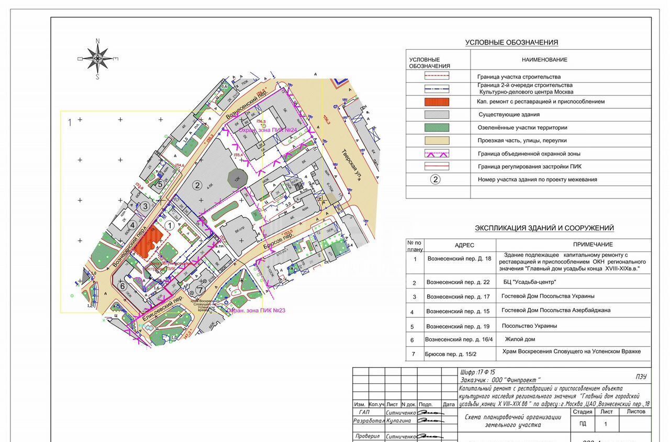Screen dimensions: 670x442
Task: Click the ПЗУ code in title block
Action: [641, 377]
